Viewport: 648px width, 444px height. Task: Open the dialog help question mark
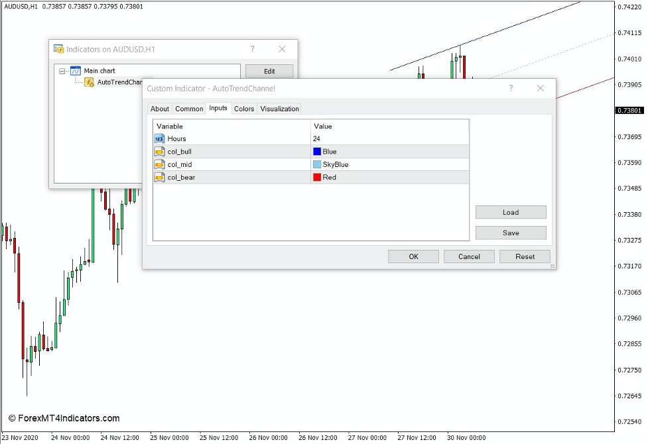[511, 88]
